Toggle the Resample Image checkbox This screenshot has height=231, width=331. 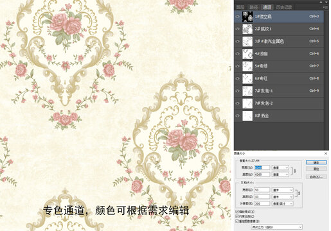237,221
